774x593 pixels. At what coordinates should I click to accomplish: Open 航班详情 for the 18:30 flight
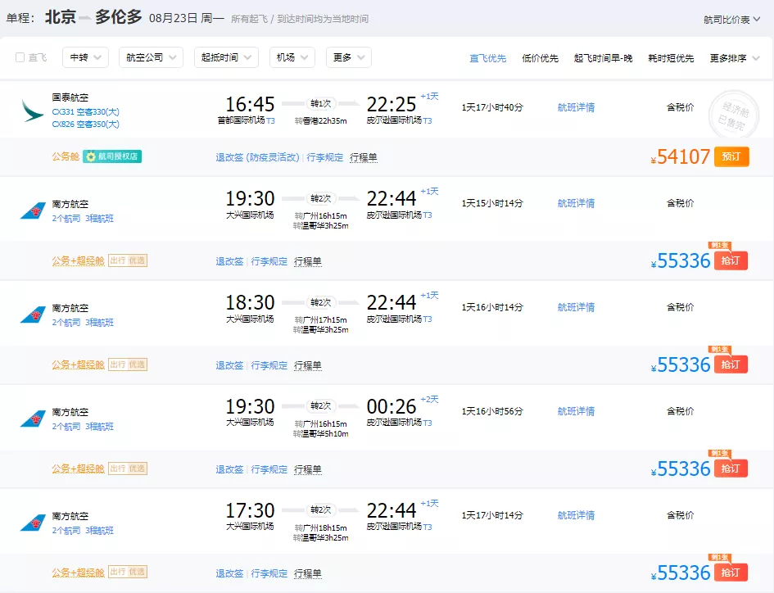576,307
